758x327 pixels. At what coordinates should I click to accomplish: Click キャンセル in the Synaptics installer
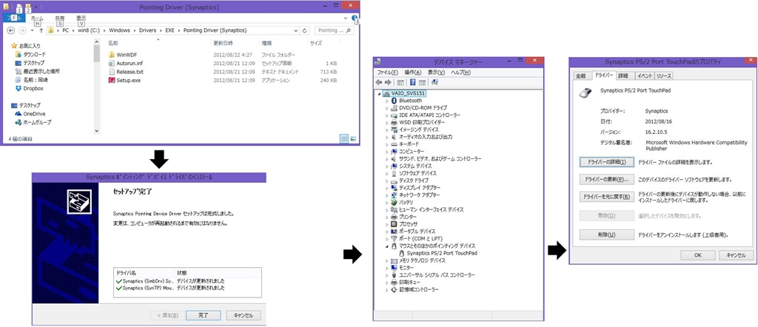(x=243, y=315)
